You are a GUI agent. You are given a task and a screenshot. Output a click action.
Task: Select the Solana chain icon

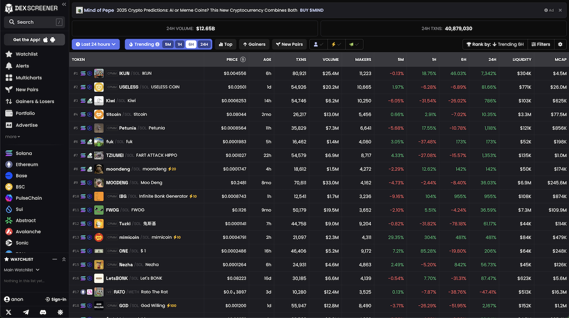(x=9, y=153)
